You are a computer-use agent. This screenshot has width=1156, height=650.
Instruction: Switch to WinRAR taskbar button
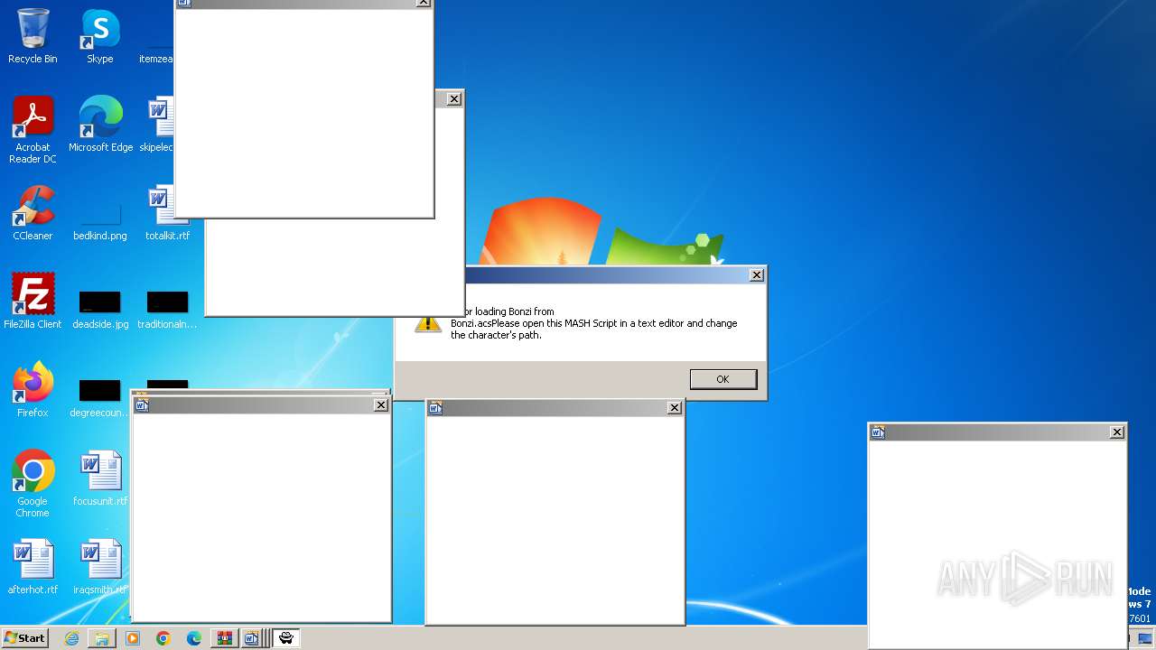tap(225, 638)
